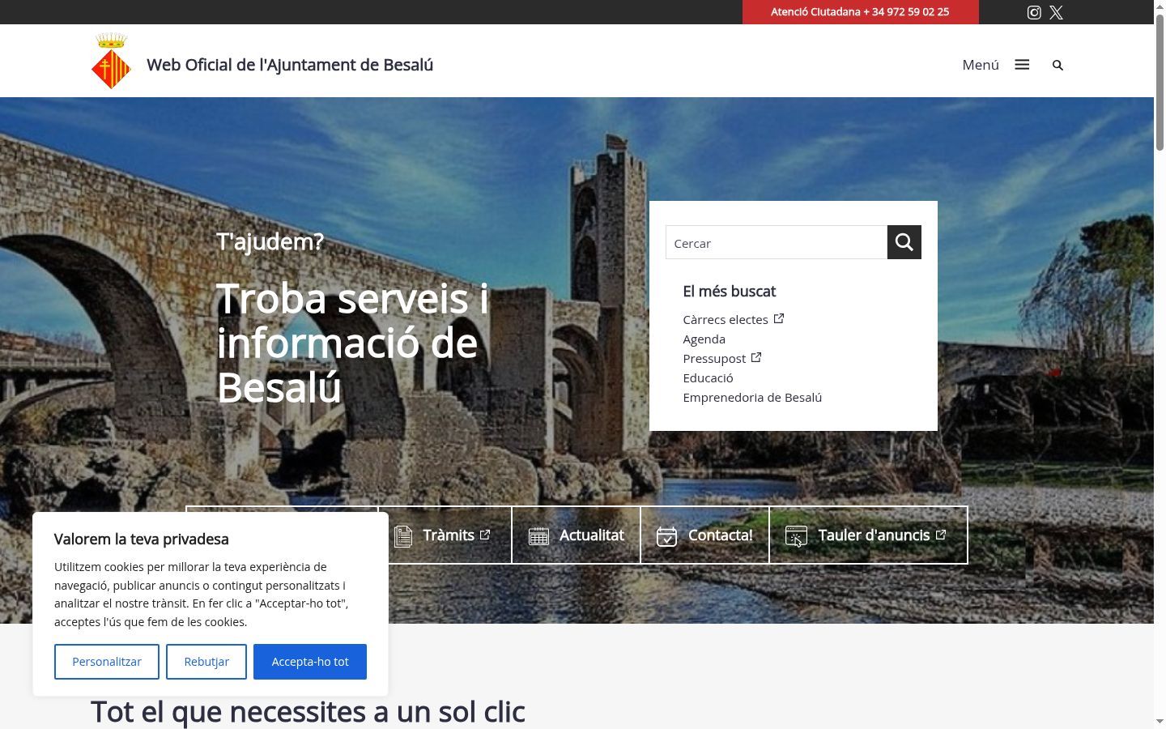Viewport: 1166px width, 729px height.
Task: Click Rebutjar to reject cookies
Action: click(206, 662)
